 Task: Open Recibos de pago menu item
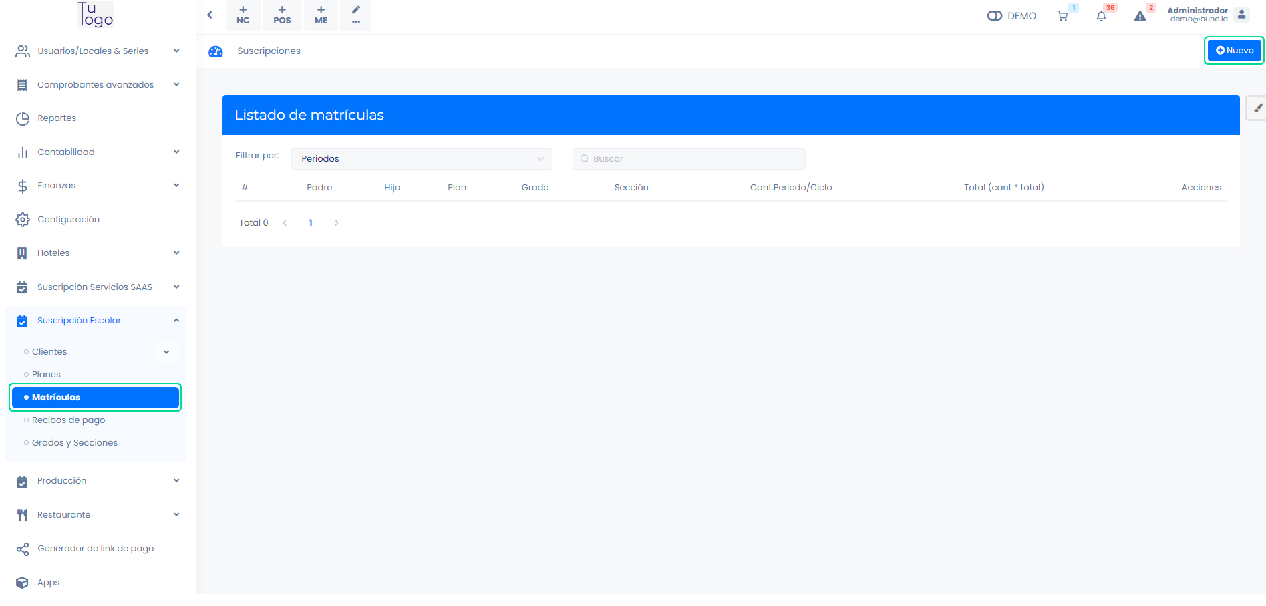(x=69, y=420)
